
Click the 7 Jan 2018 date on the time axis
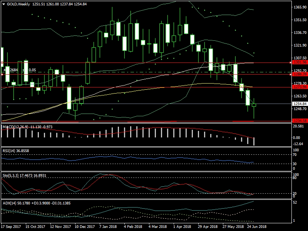[x=108, y=227]
